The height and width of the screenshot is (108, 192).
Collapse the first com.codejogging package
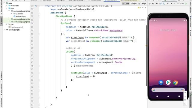pyautogui.click(x=9, y=11)
